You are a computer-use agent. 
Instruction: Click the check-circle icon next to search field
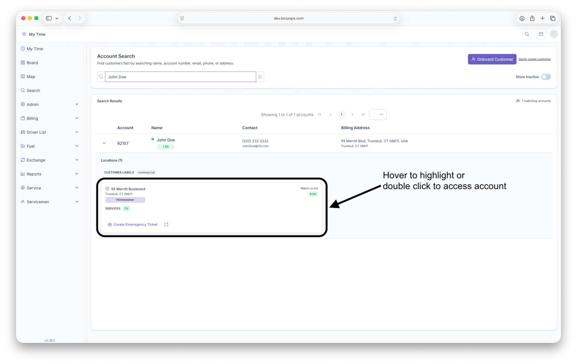260,77
